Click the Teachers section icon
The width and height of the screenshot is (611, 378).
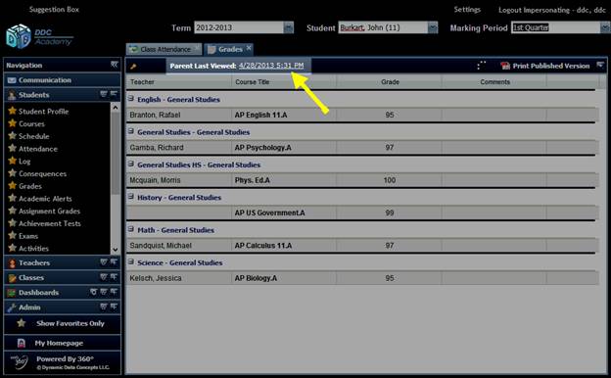tap(12, 263)
